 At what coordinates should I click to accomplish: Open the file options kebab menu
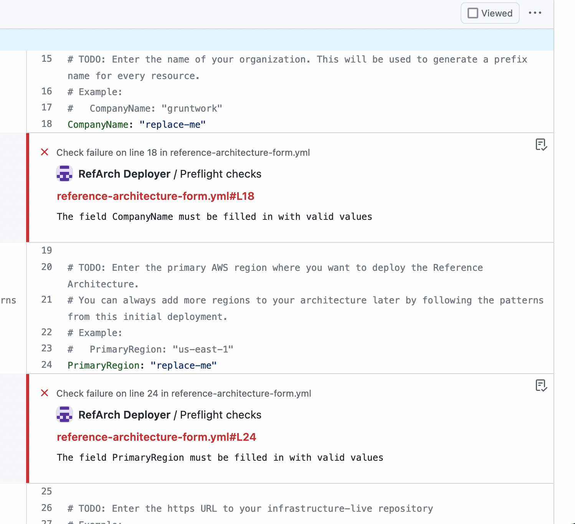pyautogui.click(x=535, y=13)
